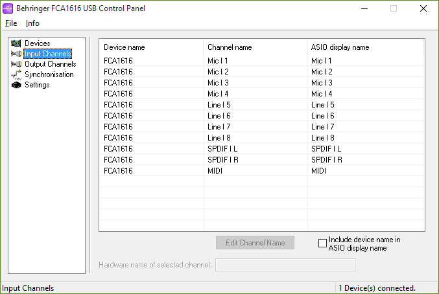The image size is (439, 294).
Task: Click the Channel name column header
Action: [255, 47]
